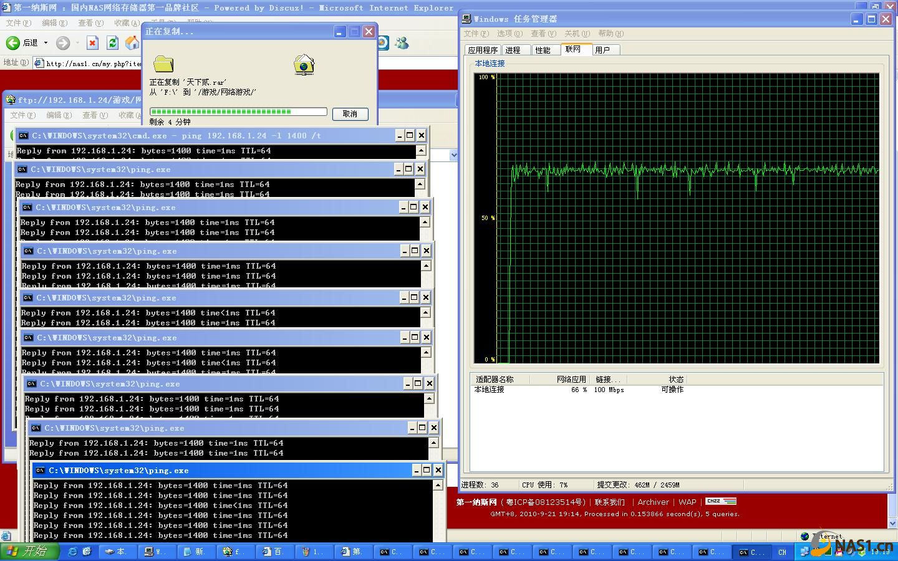Open the WAP footer link
The image size is (898, 561).
click(687, 502)
